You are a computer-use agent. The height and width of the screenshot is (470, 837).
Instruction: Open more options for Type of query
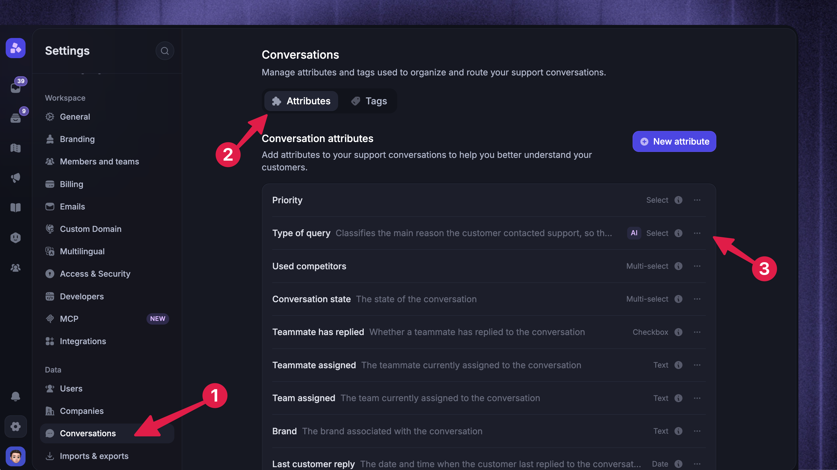[697, 233]
